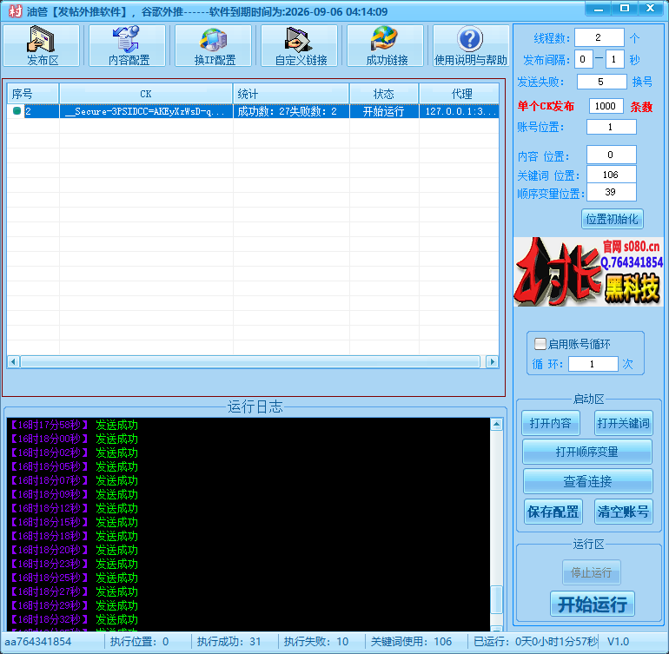This screenshot has height=654, width=669.
Task: Click the 账号位置 input field
Action: coord(612,127)
